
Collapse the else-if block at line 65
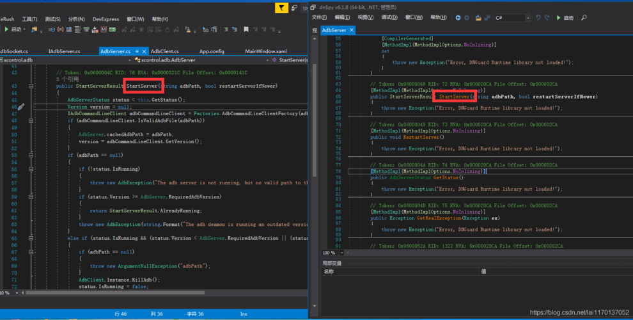[31, 238]
